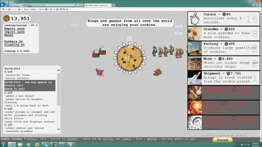Screen dimensions: 262x147
Task: Click the locked Portal swirl image
Action: tap(195, 108)
